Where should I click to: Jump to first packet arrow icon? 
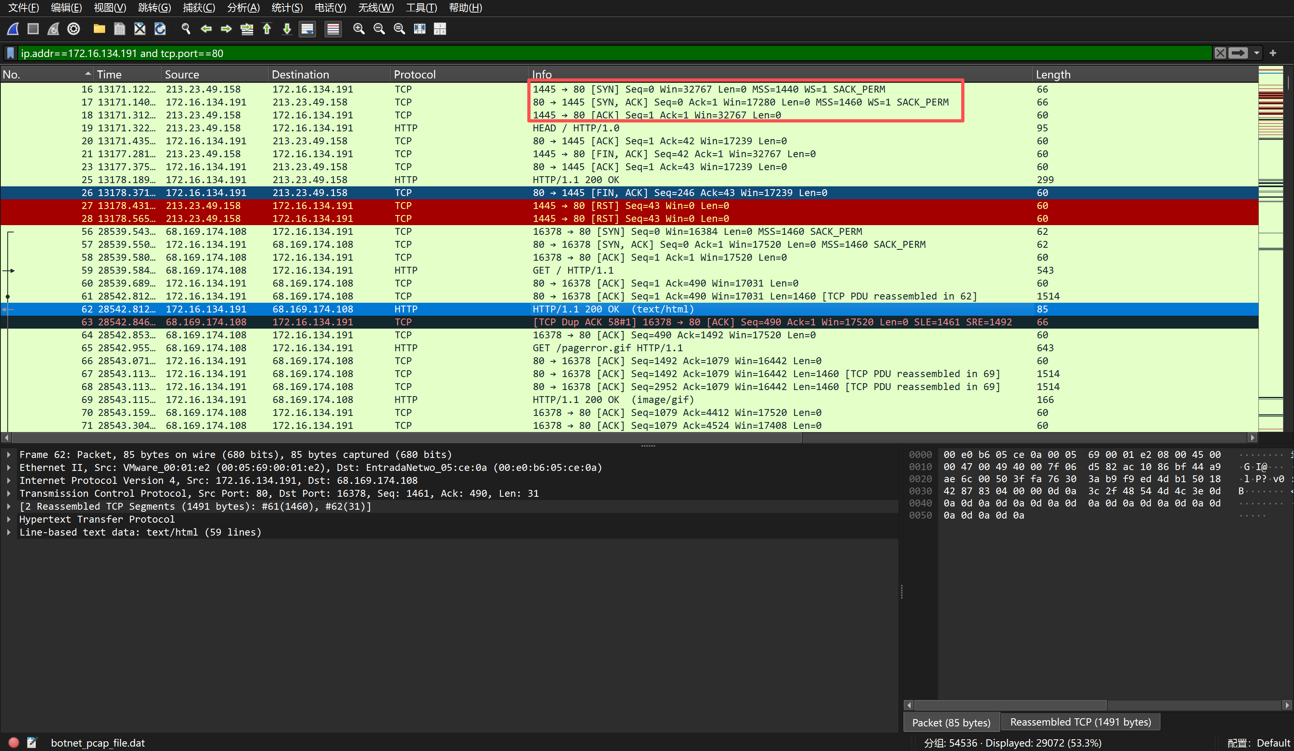tap(267, 29)
